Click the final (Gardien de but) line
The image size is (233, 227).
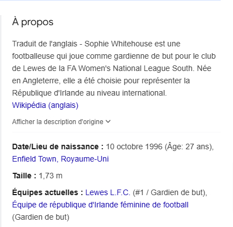41,217
